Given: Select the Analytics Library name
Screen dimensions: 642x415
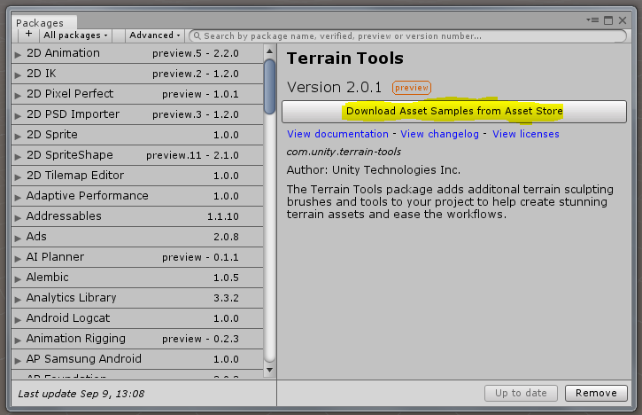Looking at the screenshot, I should pos(71,298).
